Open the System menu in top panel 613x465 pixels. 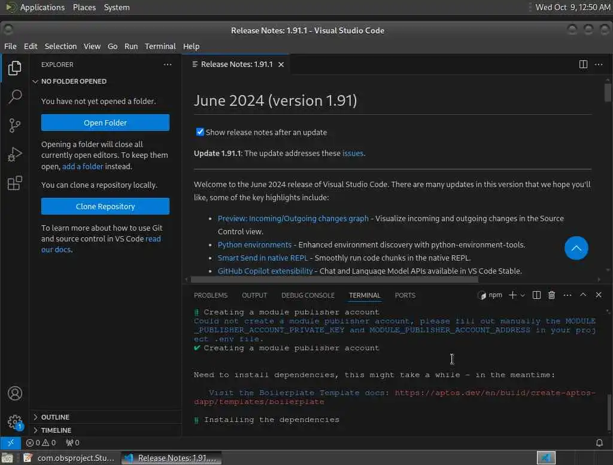click(x=117, y=7)
